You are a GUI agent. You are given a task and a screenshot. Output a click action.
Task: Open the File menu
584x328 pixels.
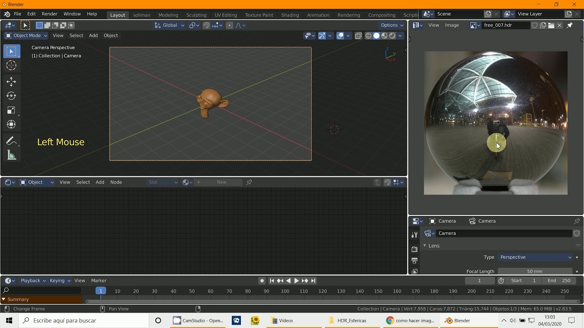click(17, 14)
